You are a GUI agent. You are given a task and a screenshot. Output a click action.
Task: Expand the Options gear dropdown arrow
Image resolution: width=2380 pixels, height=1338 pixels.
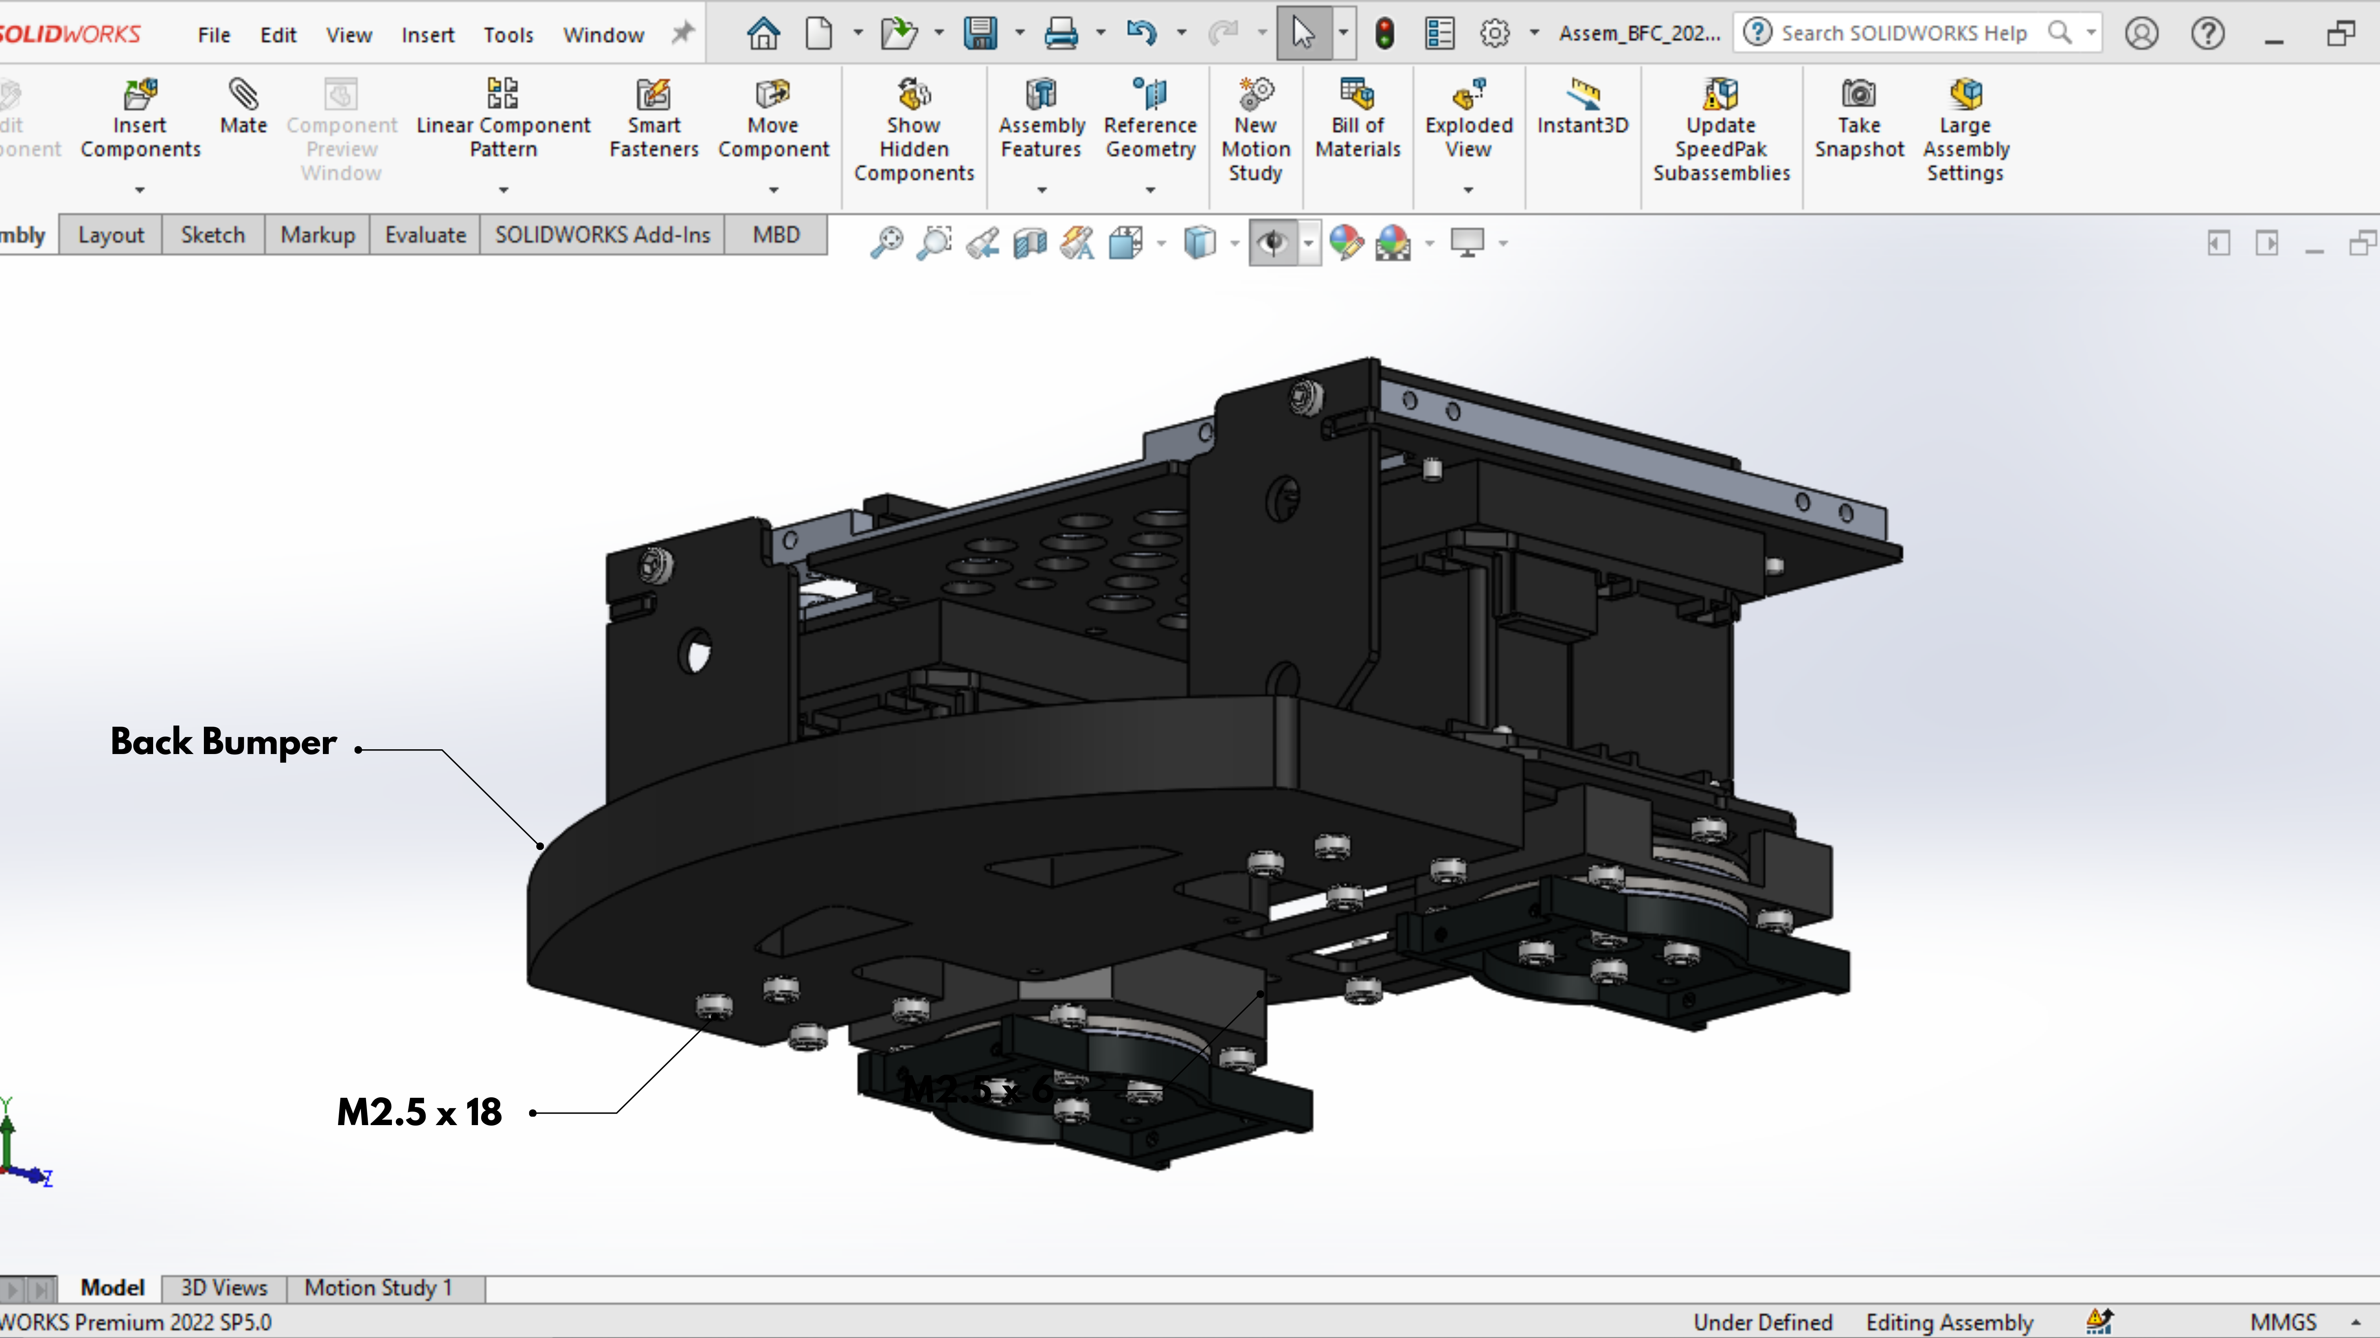coord(1535,33)
